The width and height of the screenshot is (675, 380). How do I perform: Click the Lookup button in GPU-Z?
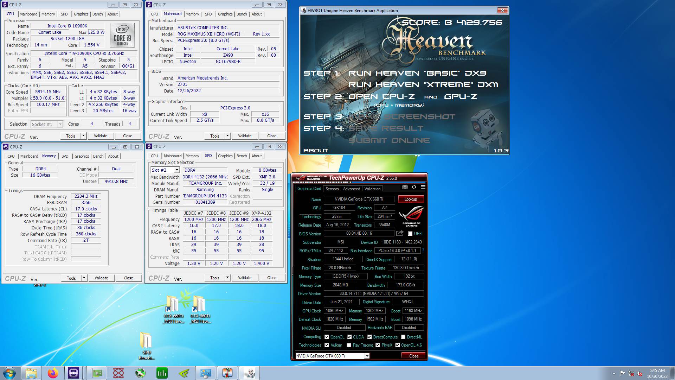[411, 199]
